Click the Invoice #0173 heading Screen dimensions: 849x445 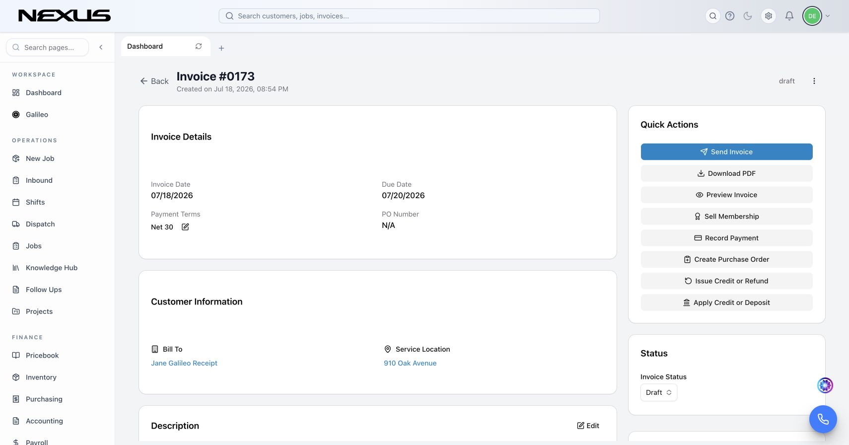215,76
